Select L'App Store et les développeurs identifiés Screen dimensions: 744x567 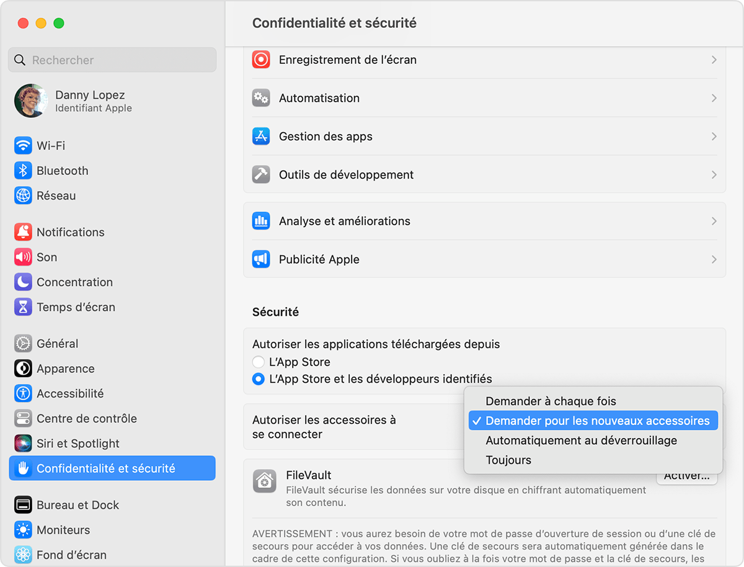[259, 379]
